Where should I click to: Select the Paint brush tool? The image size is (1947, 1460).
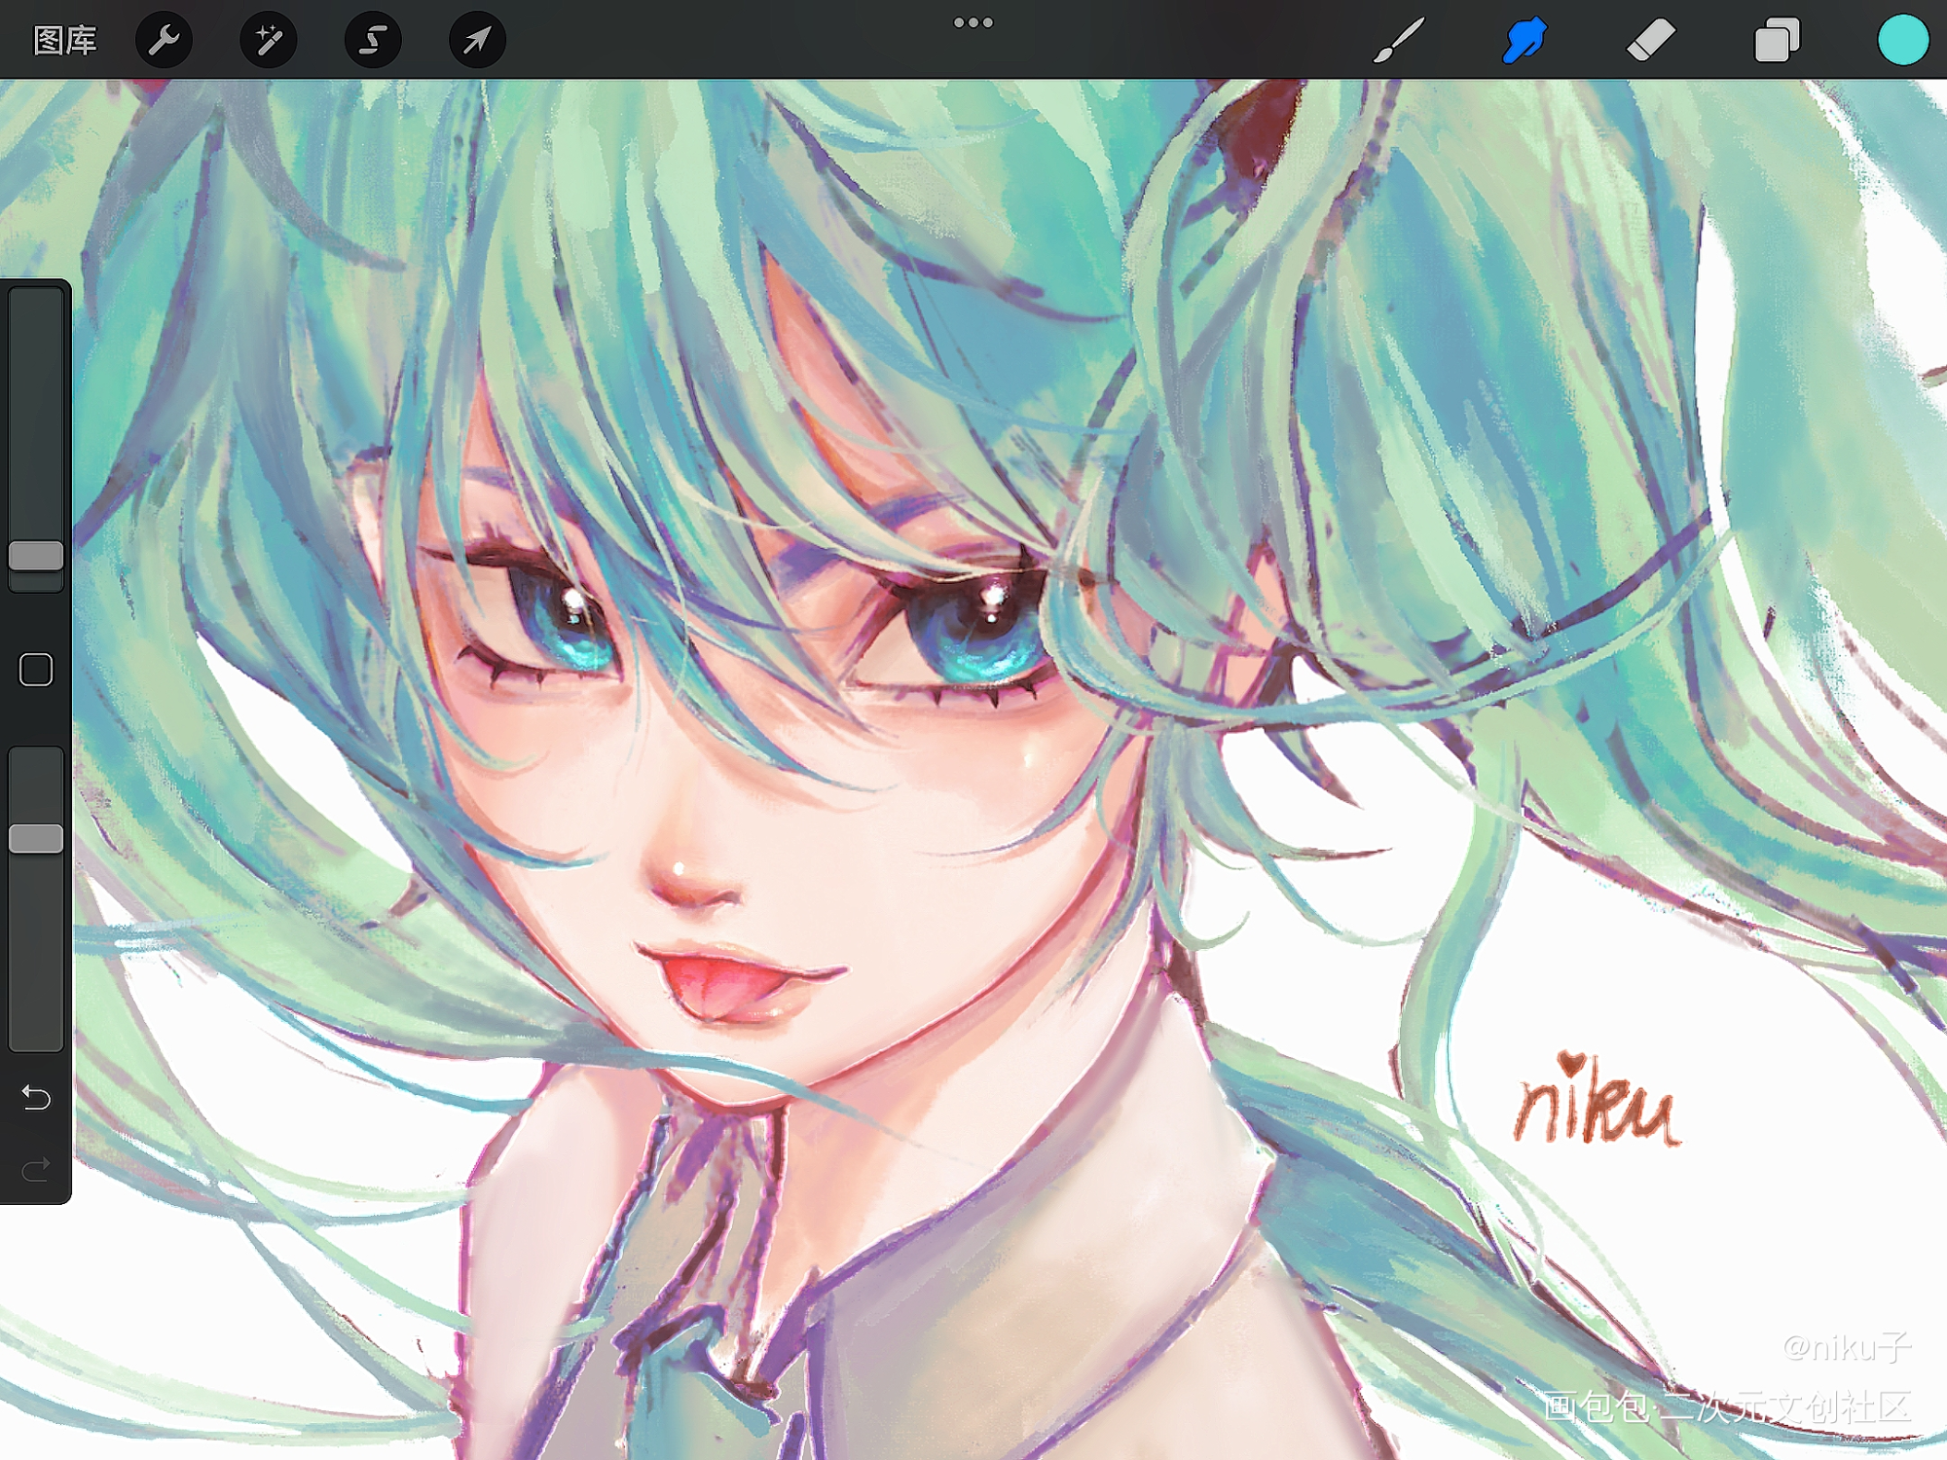click(1399, 40)
